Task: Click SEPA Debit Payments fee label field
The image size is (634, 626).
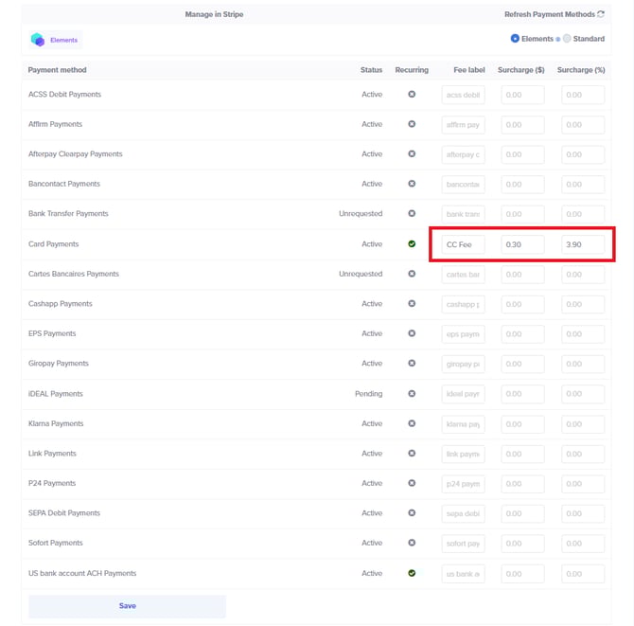Action: 463,513
